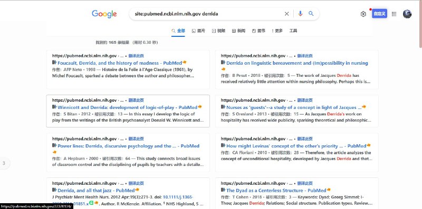Open Derrida, and all that jazz result

point(96,191)
